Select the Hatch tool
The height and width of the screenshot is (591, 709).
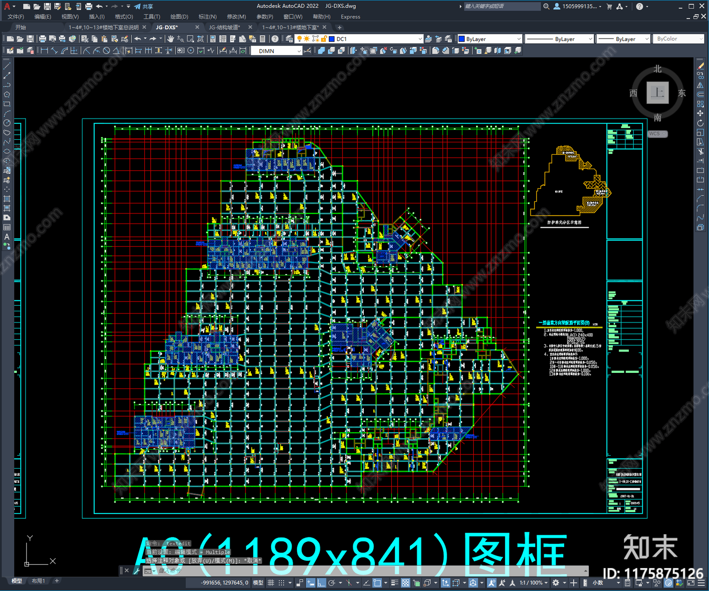coord(7,199)
